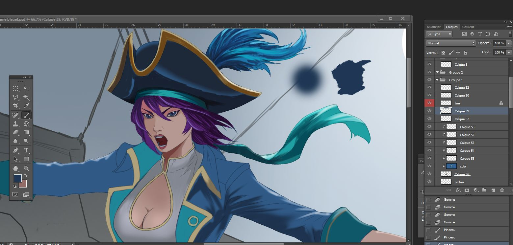Choose the Clone Stamp tool
Viewport: 513px width, 245px height.
tap(15, 124)
